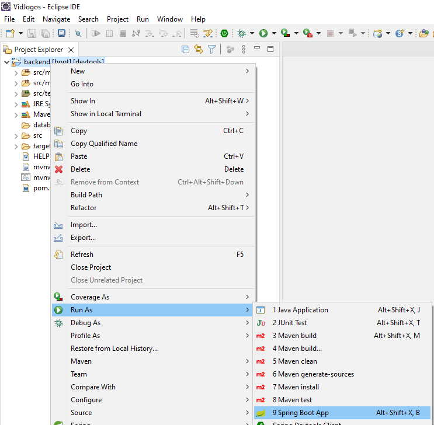Expand the Maven Dependencies node

point(16,115)
